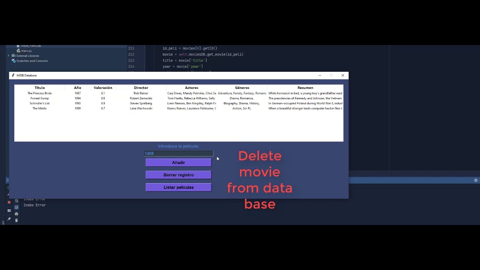Close the IMDB Database window
This screenshot has width=480, height=270.
pos(343,75)
